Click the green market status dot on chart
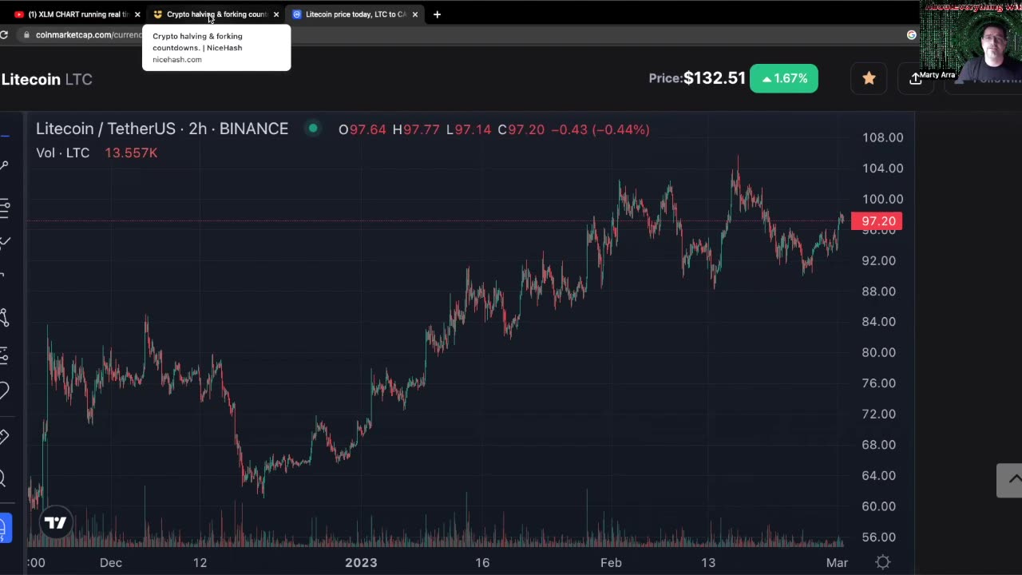The width and height of the screenshot is (1022, 575). [313, 129]
